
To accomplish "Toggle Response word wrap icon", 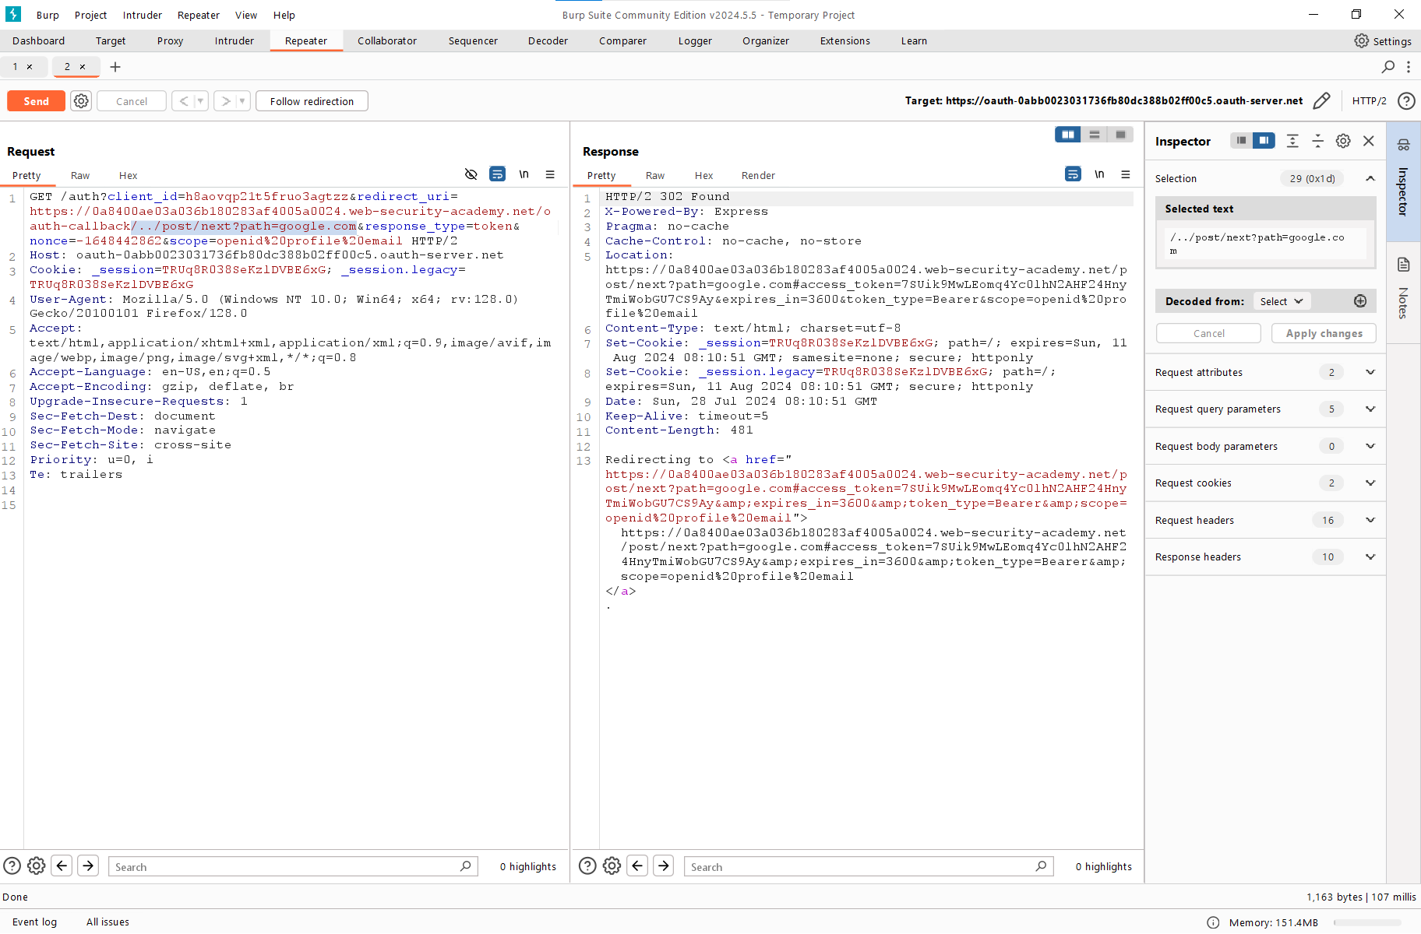I will tap(1073, 174).
